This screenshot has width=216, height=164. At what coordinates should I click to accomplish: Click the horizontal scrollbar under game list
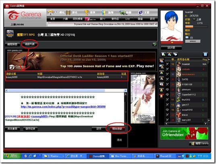tap(66, 91)
